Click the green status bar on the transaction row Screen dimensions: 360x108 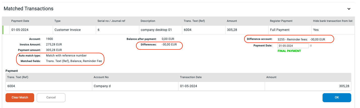point(3,30)
